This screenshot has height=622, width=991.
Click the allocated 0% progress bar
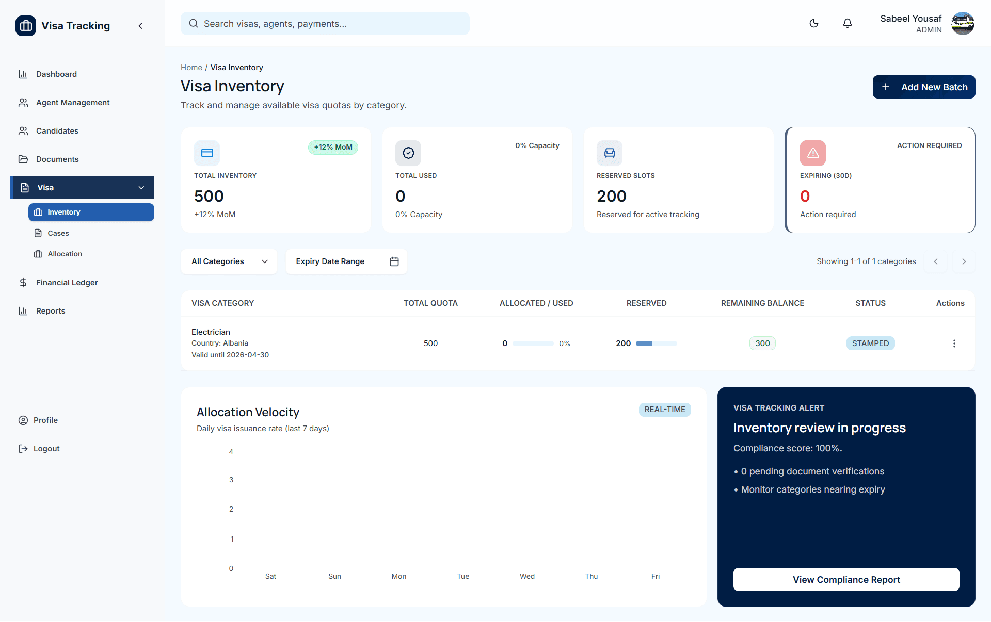pos(533,343)
